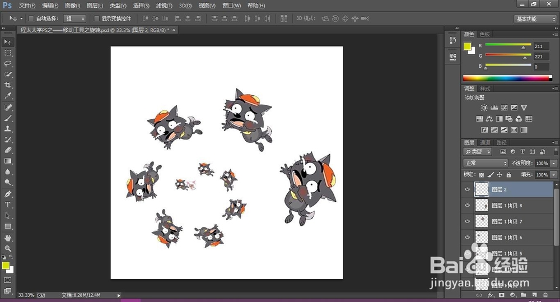Open the 滤镜 menu

point(165,6)
